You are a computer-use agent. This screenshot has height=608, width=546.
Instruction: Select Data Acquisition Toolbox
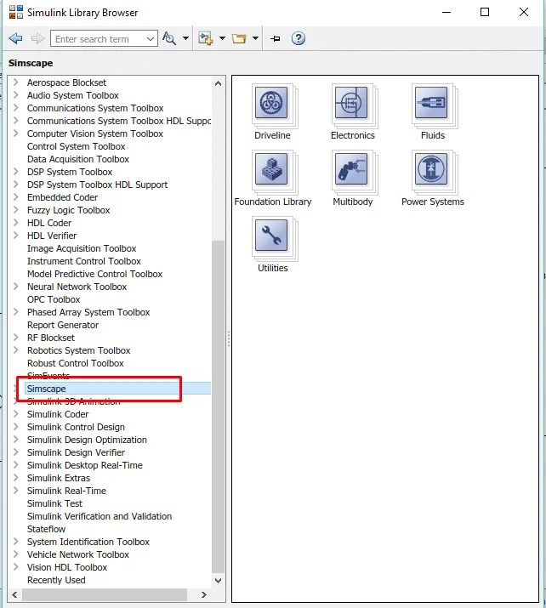(78, 159)
